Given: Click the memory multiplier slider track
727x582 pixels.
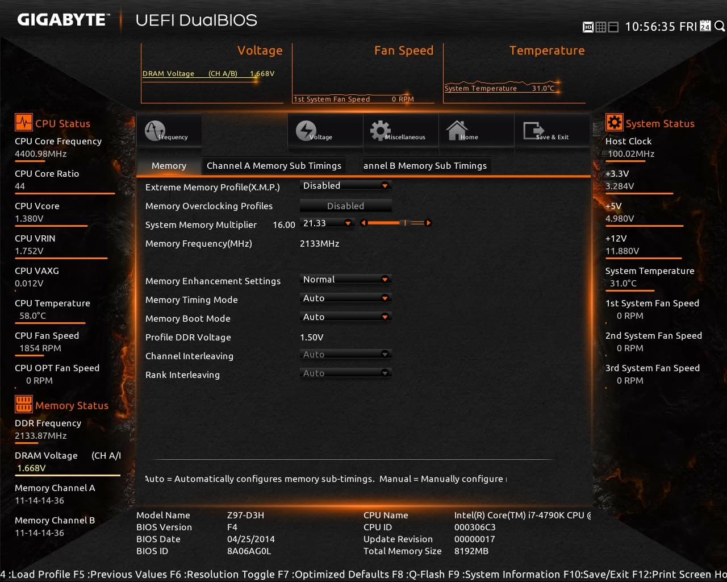Looking at the screenshot, I should click(396, 223).
